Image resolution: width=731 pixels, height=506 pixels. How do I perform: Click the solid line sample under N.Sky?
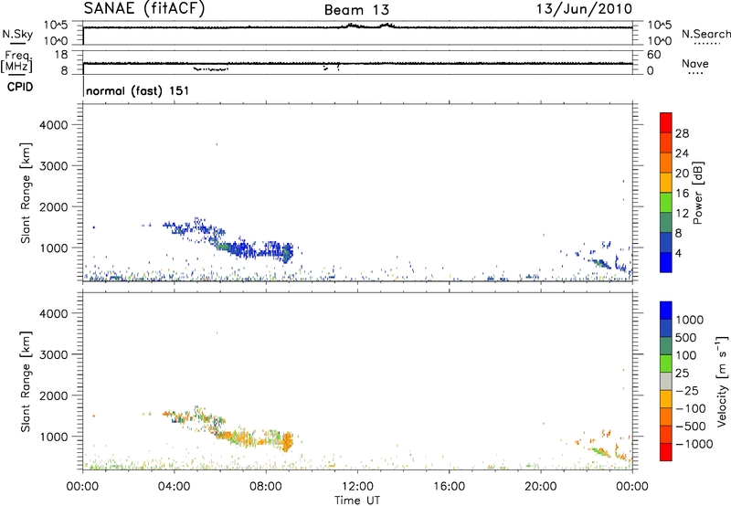17,43
